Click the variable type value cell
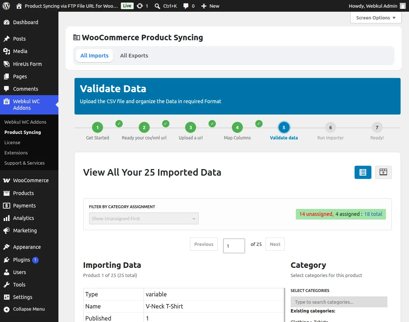Screen dimensions: 409x322 pyautogui.click(x=214, y=294)
